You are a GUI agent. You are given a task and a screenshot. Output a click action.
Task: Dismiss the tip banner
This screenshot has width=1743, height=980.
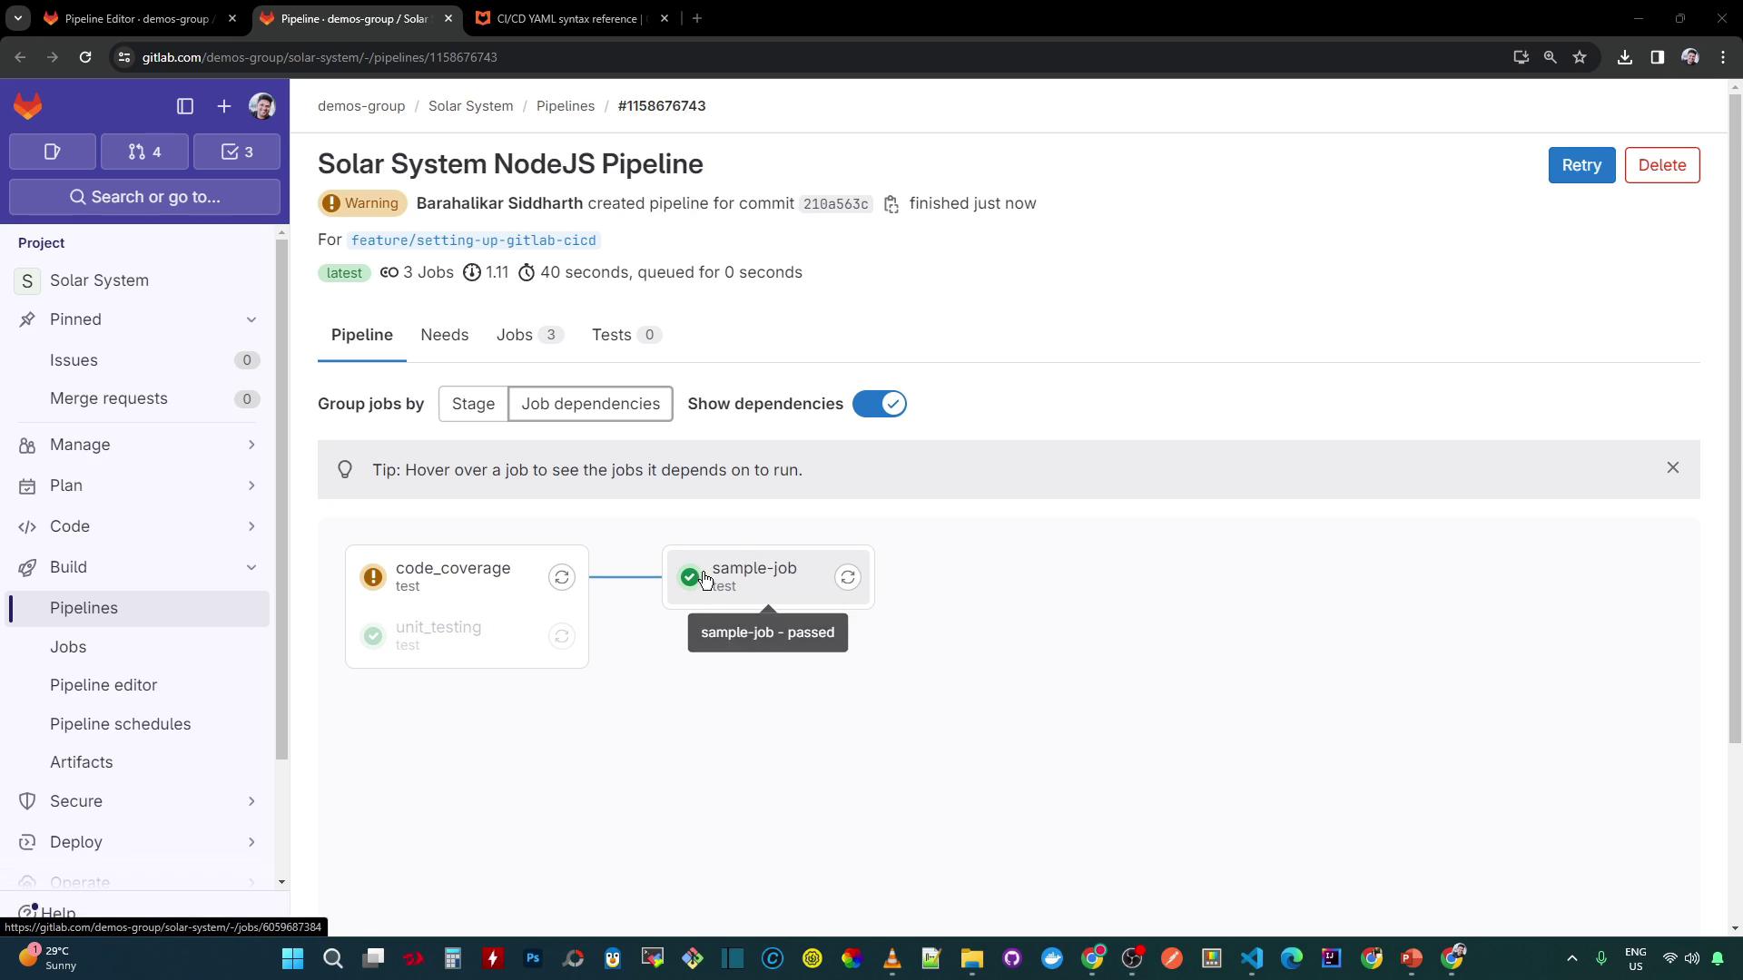click(1672, 468)
